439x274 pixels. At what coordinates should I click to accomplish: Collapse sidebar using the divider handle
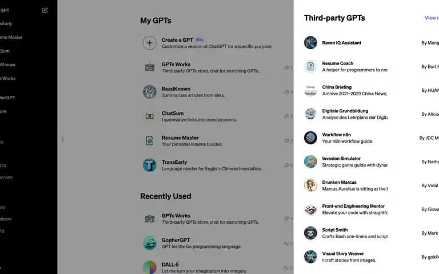coord(62,139)
